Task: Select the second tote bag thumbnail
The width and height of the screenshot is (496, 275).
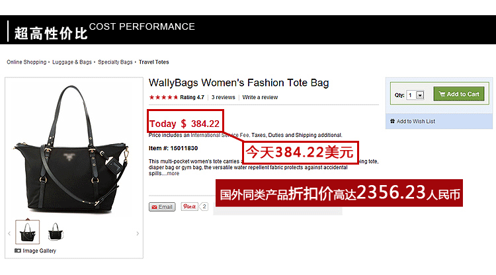Action: pyautogui.click(x=56, y=231)
